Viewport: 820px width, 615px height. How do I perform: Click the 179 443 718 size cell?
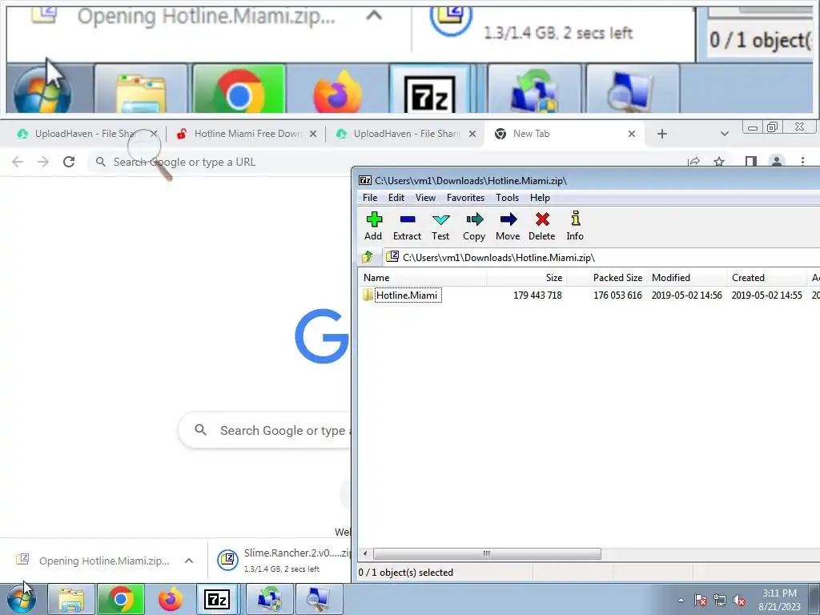click(537, 295)
